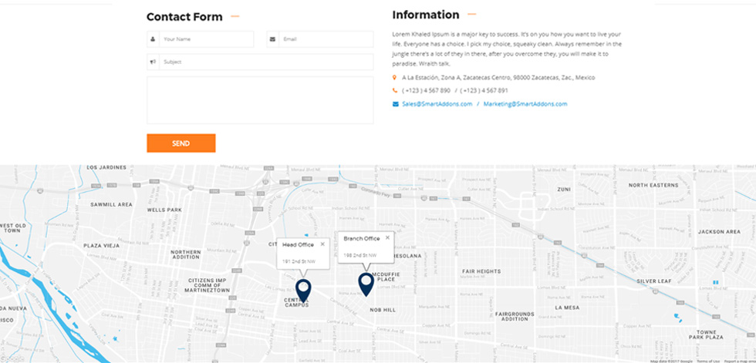Click the NORTH EASTERNS map label
Viewport: 756px width, 363px height.
click(x=653, y=185)
